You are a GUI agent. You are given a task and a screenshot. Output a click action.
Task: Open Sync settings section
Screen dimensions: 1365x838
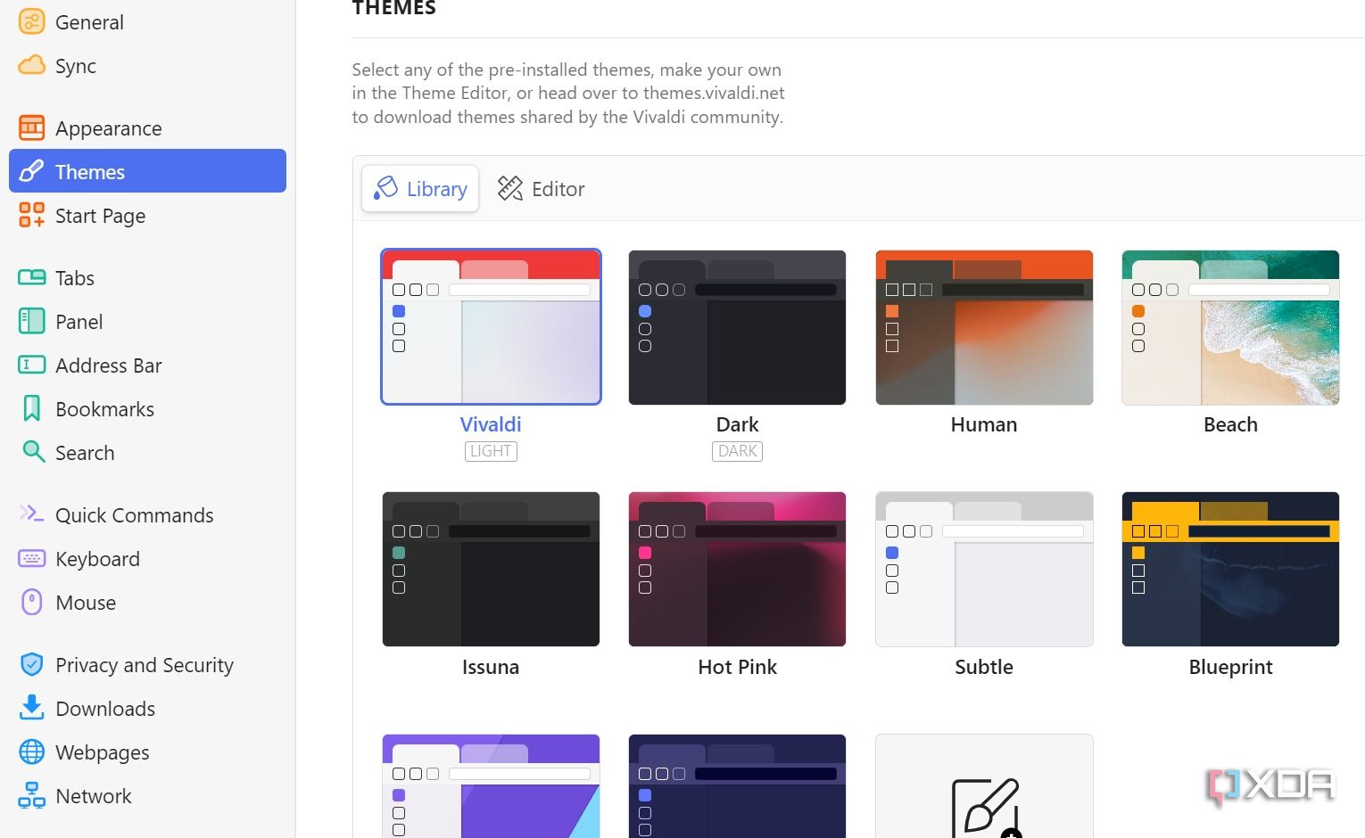tap(147, 66)
